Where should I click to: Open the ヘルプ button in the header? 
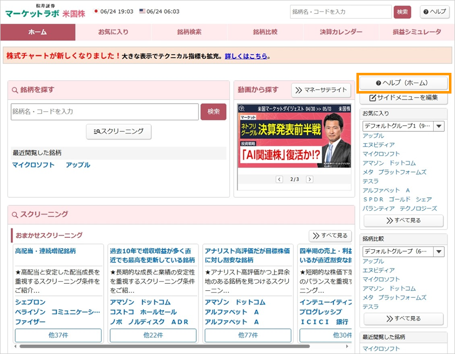435,12
